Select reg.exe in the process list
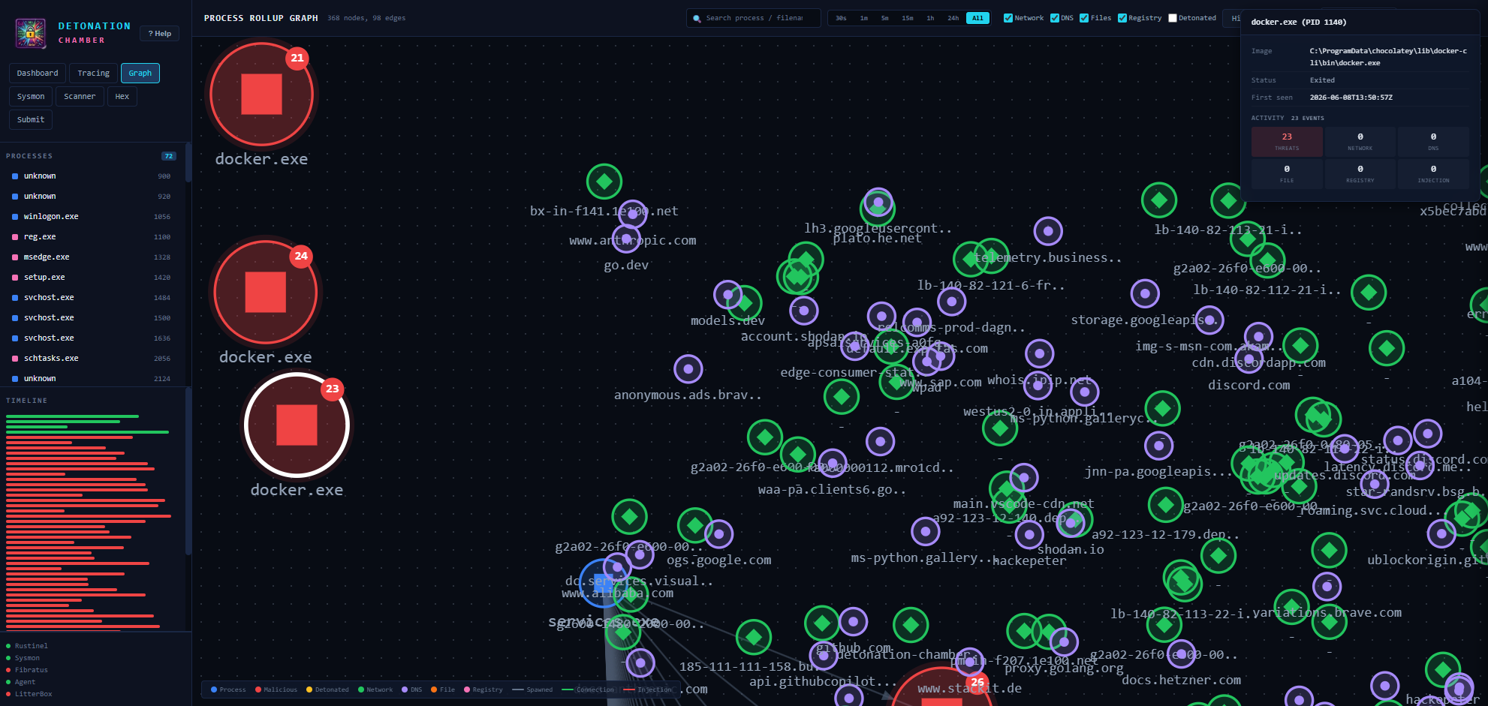Screen dimensions: 1488x706 (92, 236)
